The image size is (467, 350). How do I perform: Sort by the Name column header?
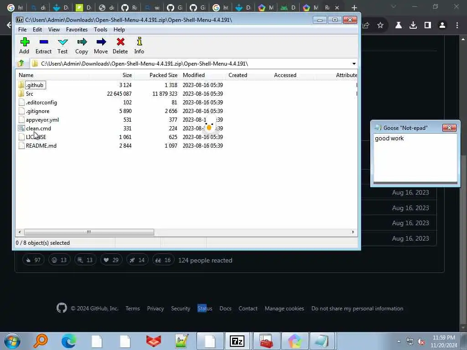(x=53, y=75)
